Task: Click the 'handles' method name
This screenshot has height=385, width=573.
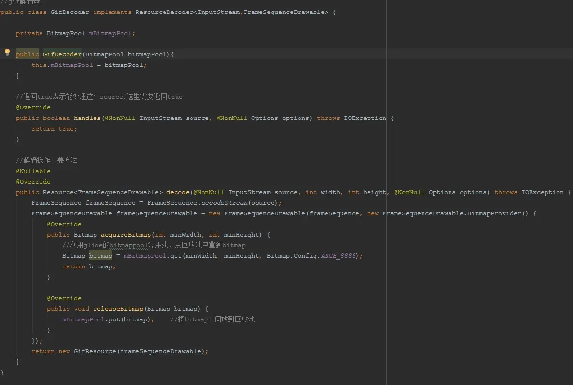Action: pyautogui.click(x=87, y=118)
